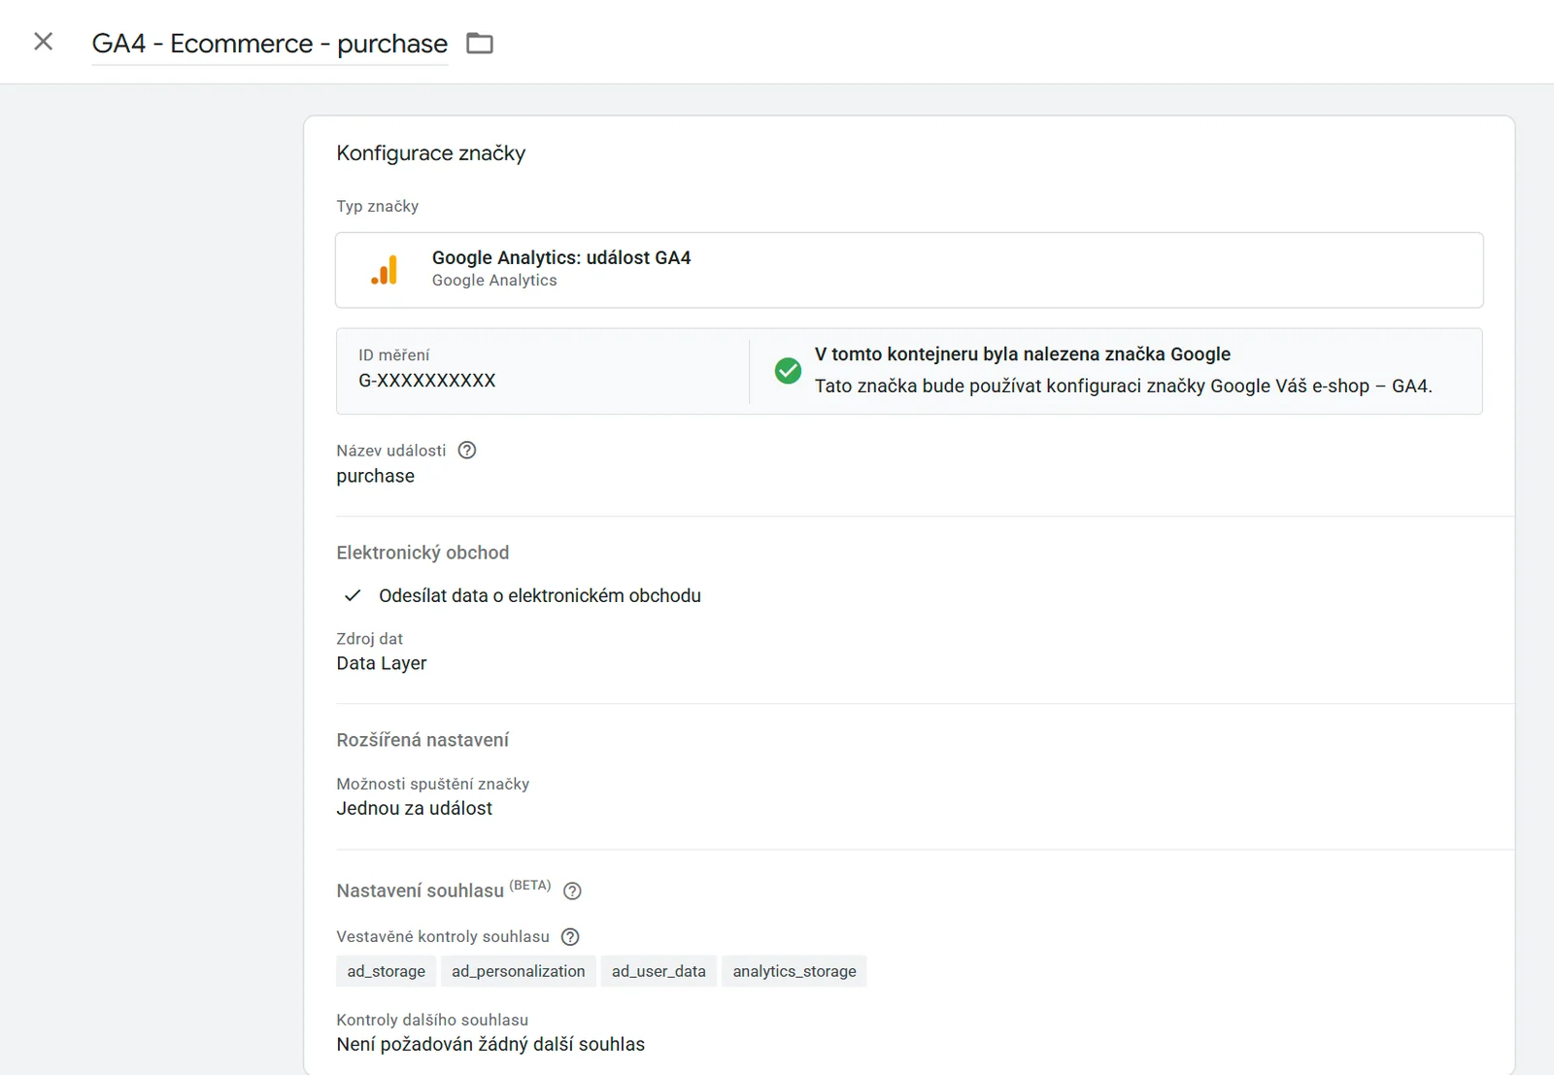Click the Typ značky label
Viewport: 1554px width, 1075px height.
tap(378, 207)
